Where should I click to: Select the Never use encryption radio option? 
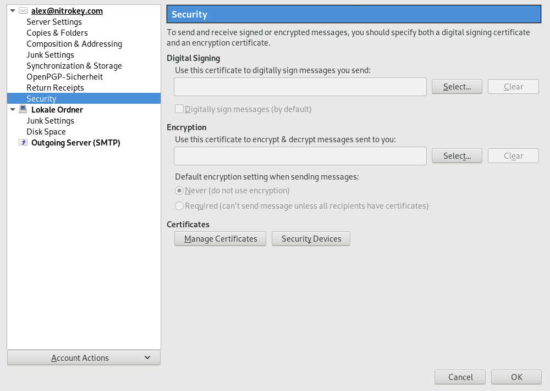pos(179,191)
